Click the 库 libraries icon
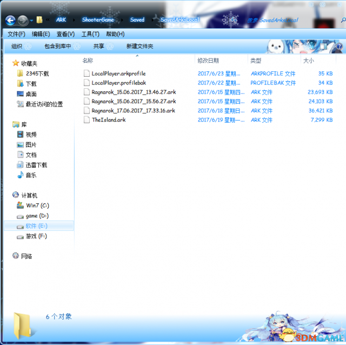 (16, 124)
